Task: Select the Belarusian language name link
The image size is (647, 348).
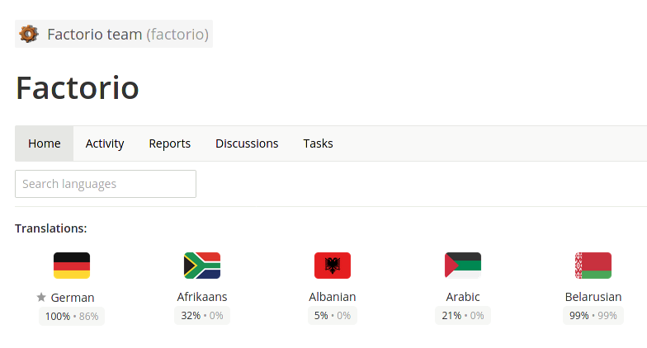Action: 593,297
